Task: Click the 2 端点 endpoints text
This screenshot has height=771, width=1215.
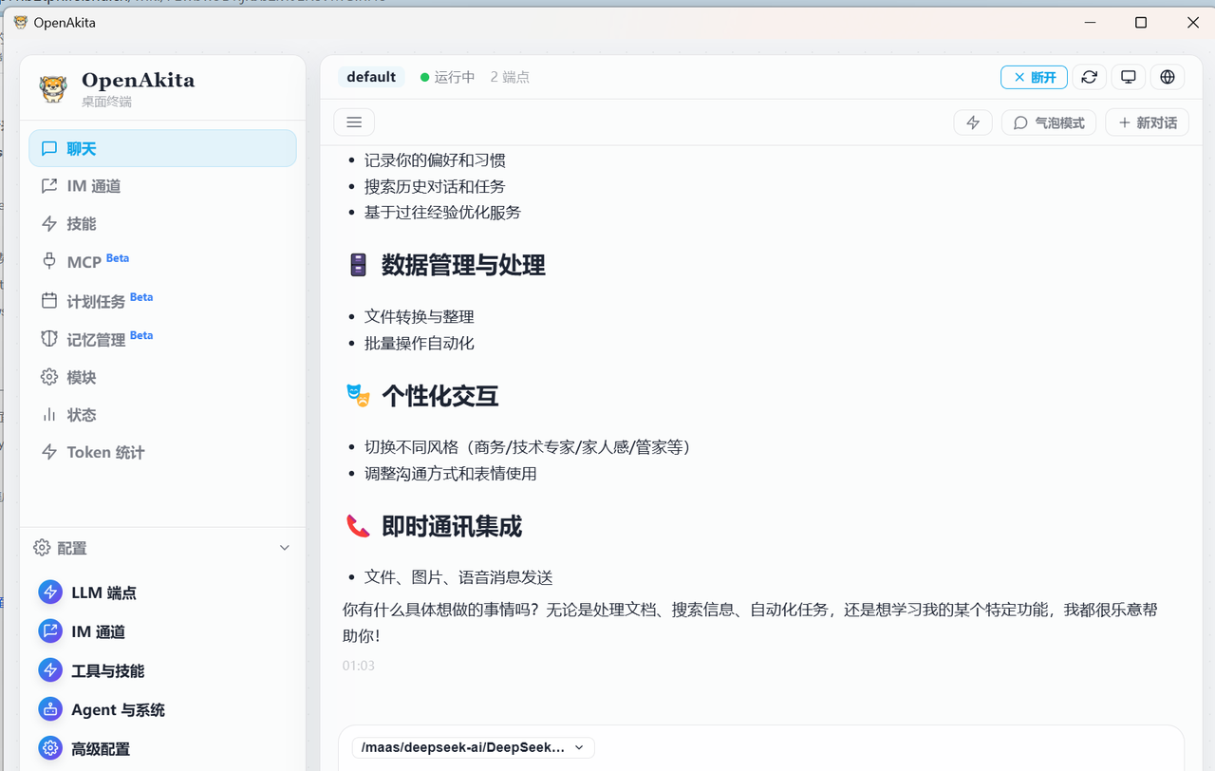Action: (x=510, y=77)
